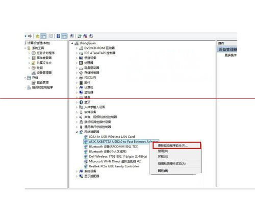The width and height of the screenshot is (255, 197).
Task: Click the 显示适配器 display adapter icon
Action: click(81, 176)
